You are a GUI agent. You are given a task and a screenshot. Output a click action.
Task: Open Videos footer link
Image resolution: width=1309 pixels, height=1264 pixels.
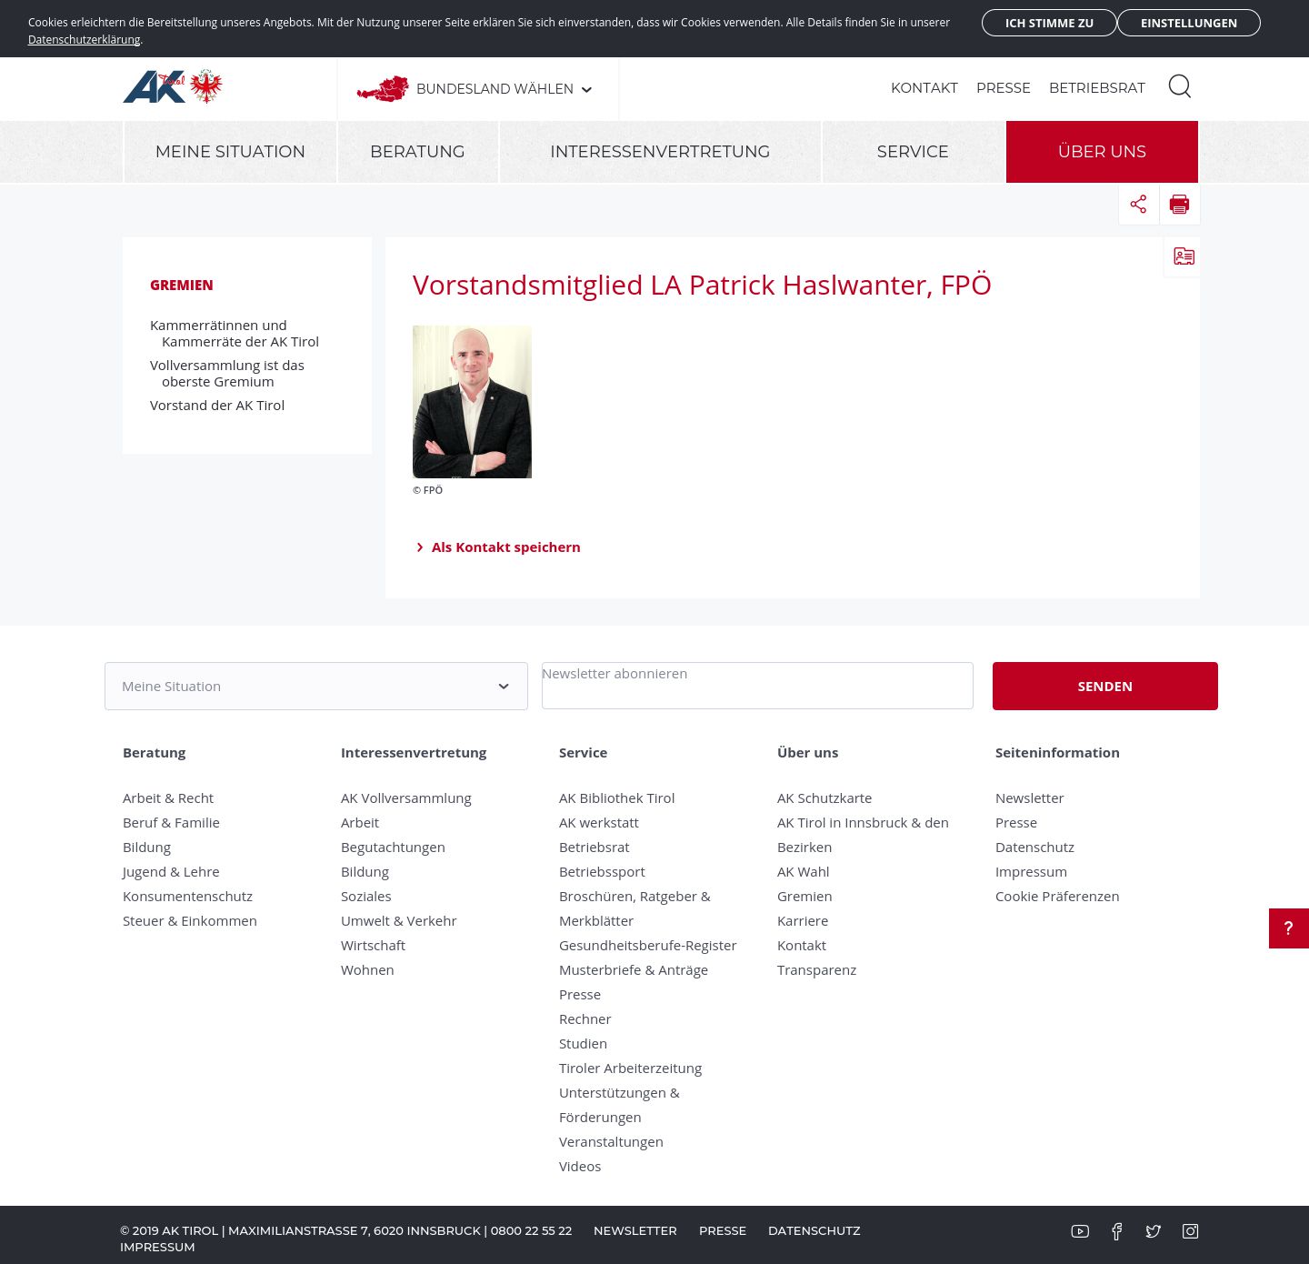pos(580,1166)
